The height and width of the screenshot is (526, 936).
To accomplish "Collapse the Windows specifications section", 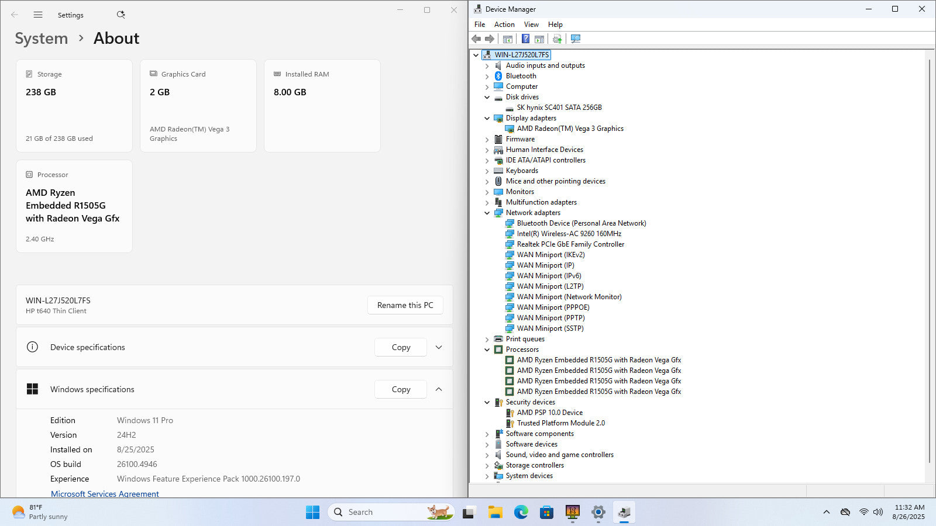I will tap(439, 389).
